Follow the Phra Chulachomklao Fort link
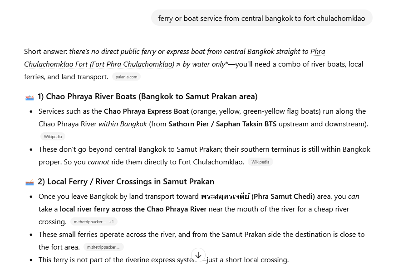Viewport: 413px width, 269px height. pyautogui.click(x=99, y=64)
